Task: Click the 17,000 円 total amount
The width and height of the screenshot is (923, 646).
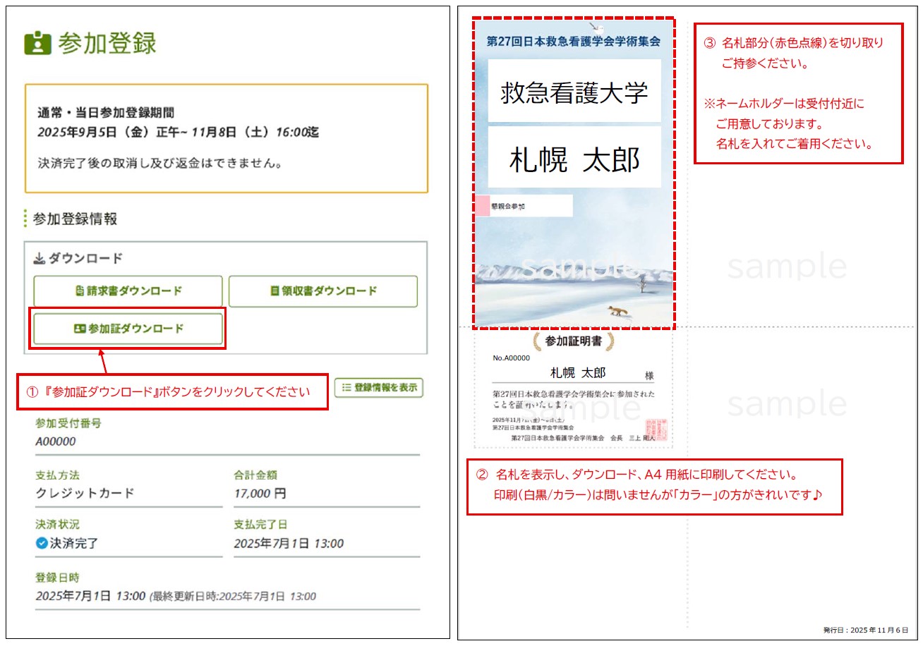Action: coord(260,493)
